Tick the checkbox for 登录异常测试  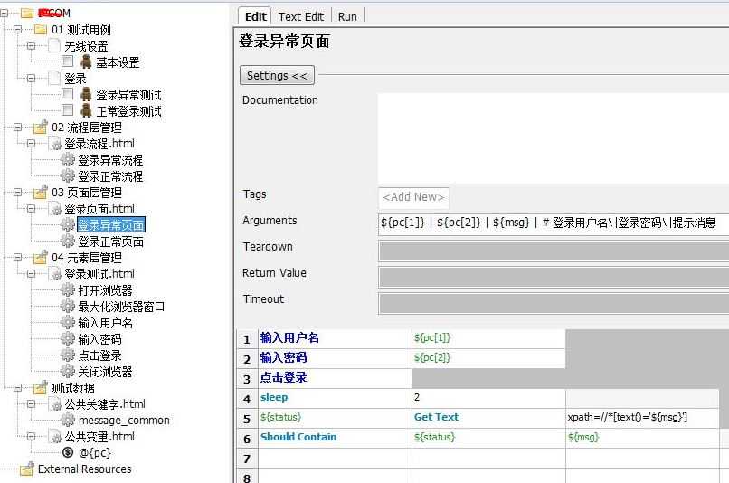pyautogui.click(x=68, y=94)
